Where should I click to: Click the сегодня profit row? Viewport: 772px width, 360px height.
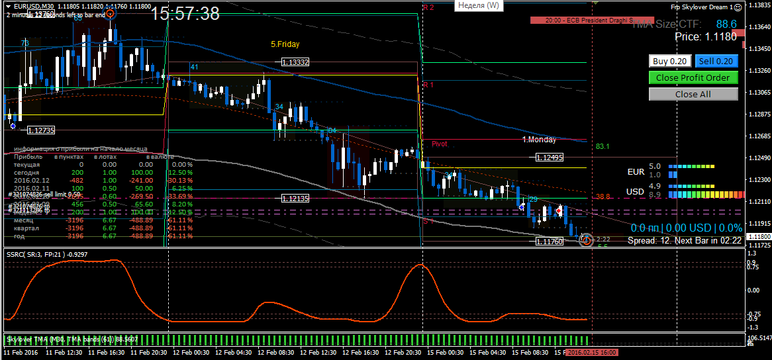click(103, 173)
